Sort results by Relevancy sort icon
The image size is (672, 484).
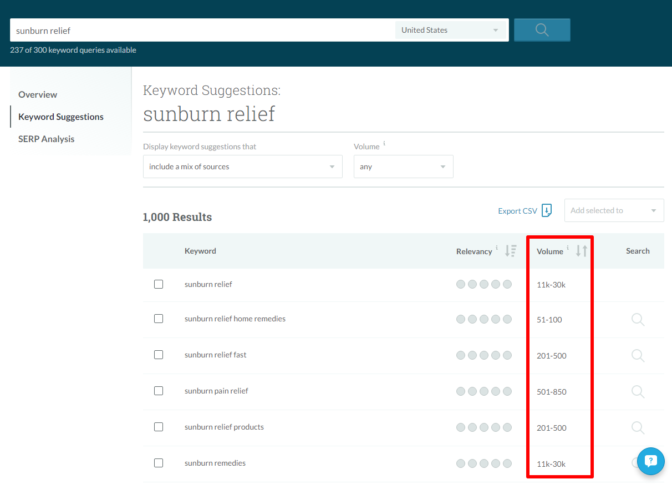[x=511, y=251]
